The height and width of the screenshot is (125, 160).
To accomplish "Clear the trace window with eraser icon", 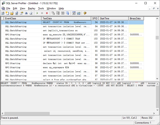I will 31,13.
